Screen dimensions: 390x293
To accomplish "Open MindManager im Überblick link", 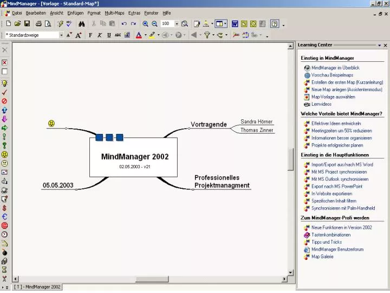I will tap(335, 68).
